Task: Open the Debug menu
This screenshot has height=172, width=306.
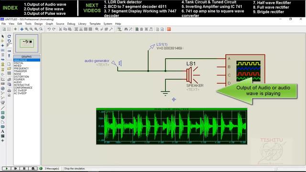Action: pos(71,24)
